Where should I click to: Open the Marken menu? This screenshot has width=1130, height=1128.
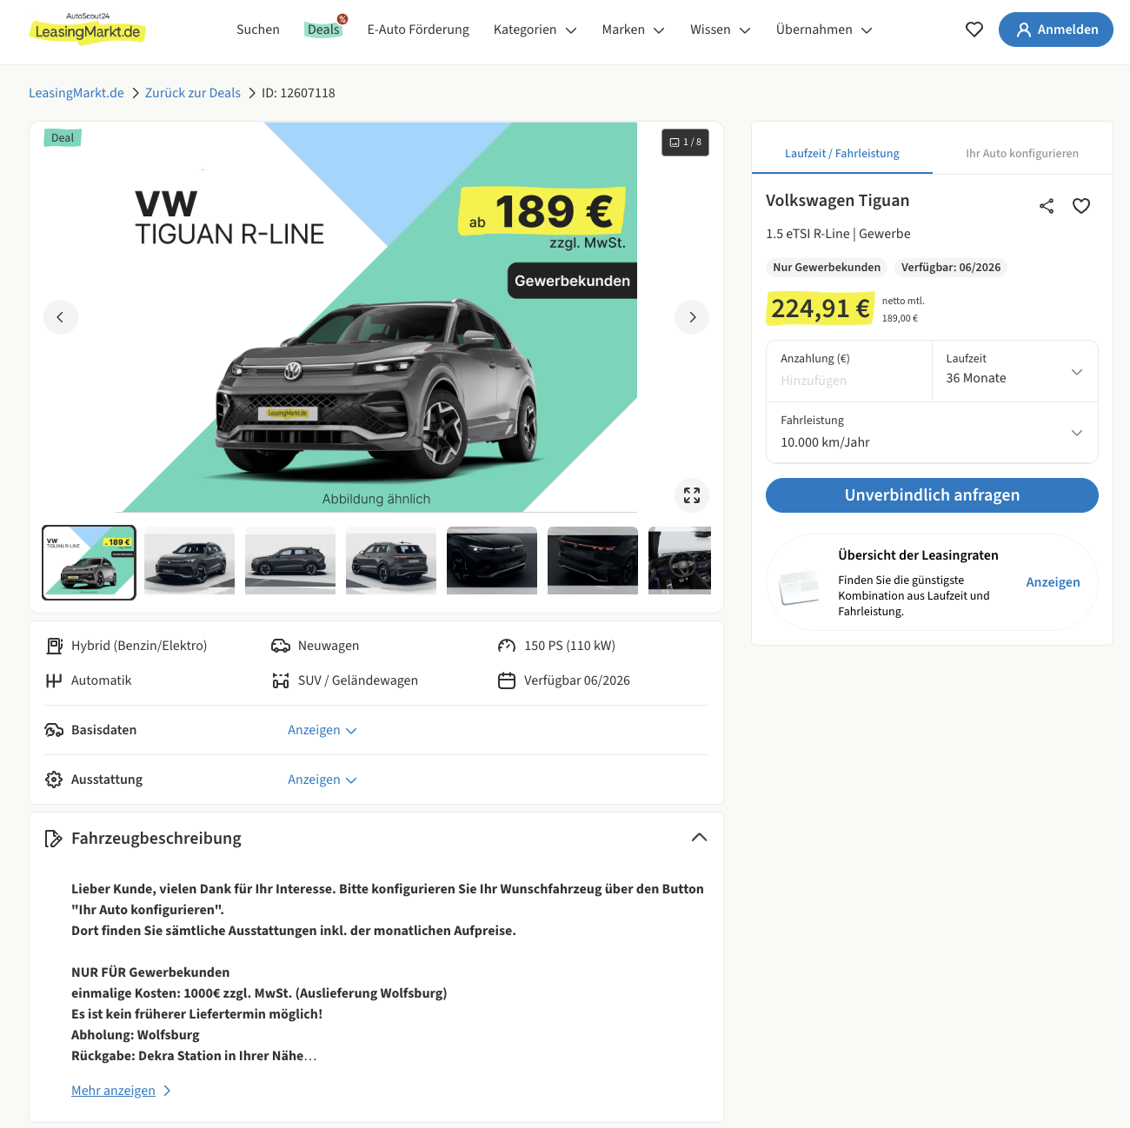point(634,30)
